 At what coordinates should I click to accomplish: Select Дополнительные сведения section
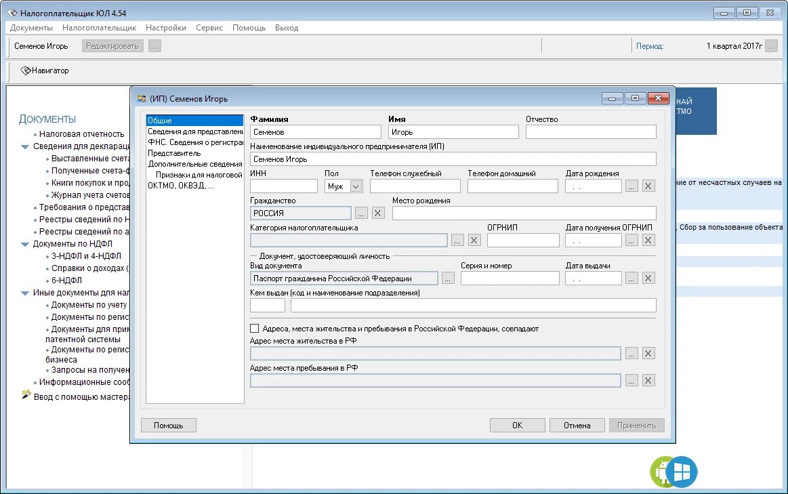195,164
